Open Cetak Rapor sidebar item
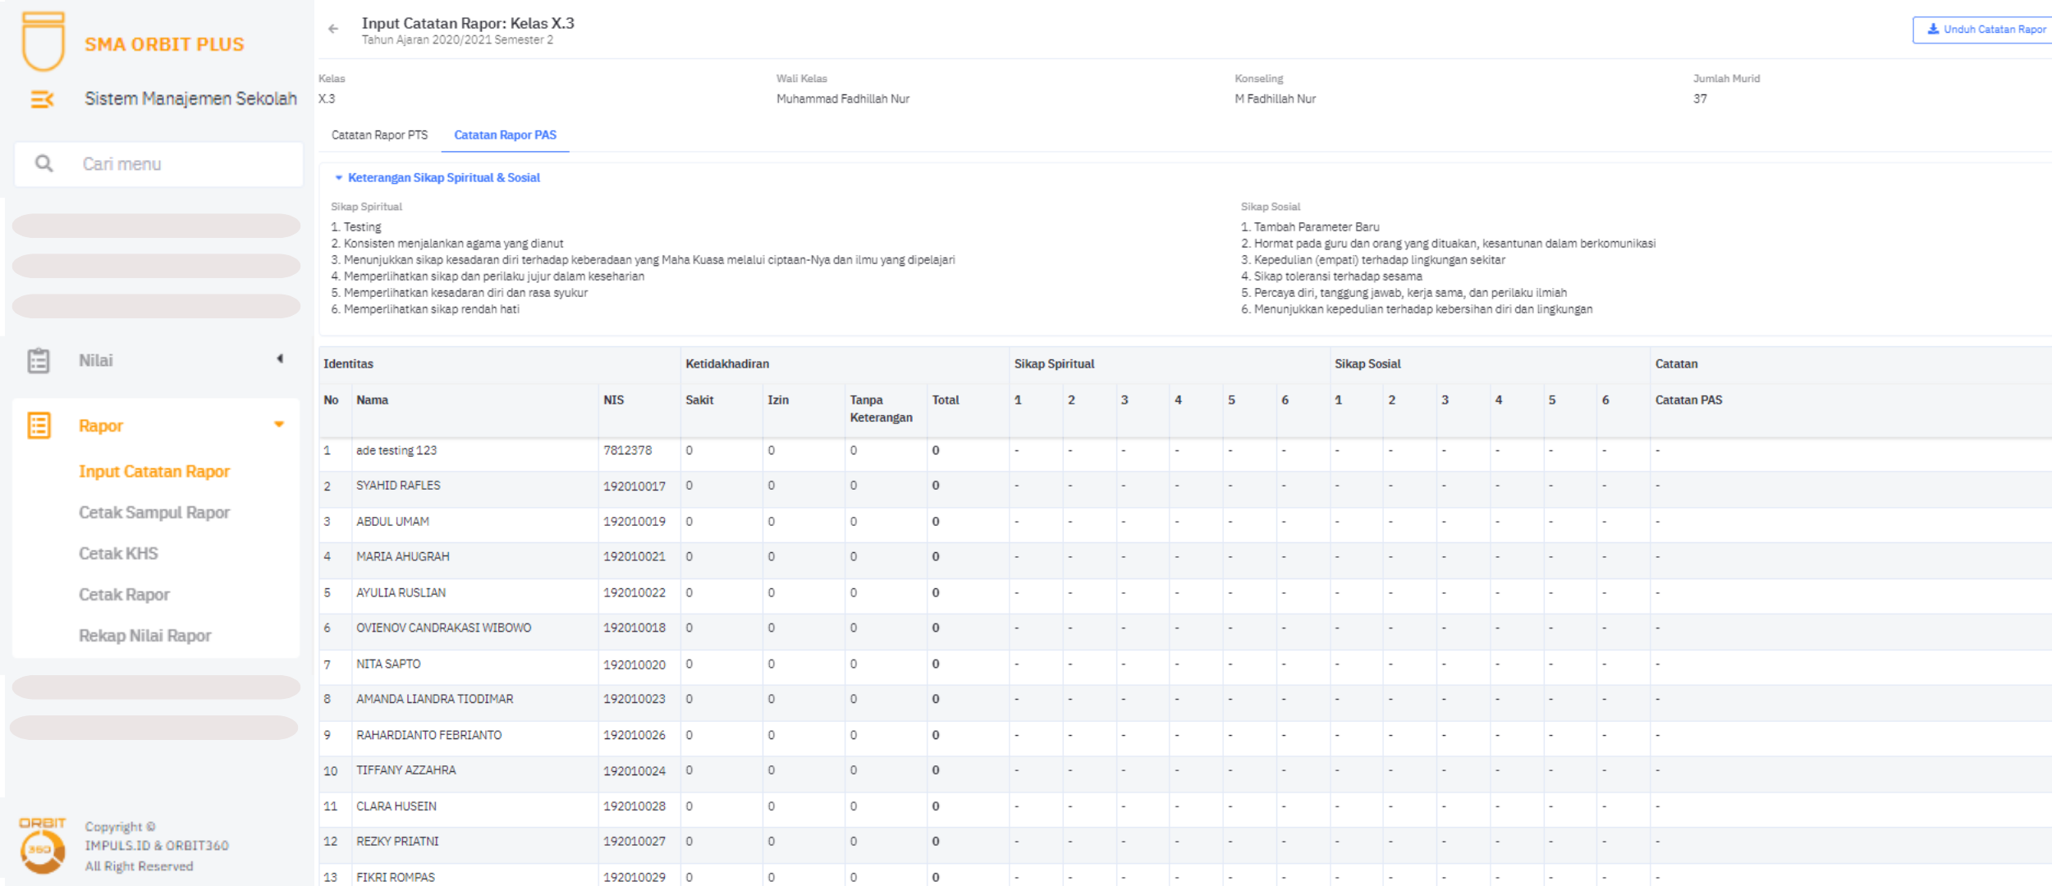The height and width of the screenshot is (886, 2052). click(x=124, y=595)
